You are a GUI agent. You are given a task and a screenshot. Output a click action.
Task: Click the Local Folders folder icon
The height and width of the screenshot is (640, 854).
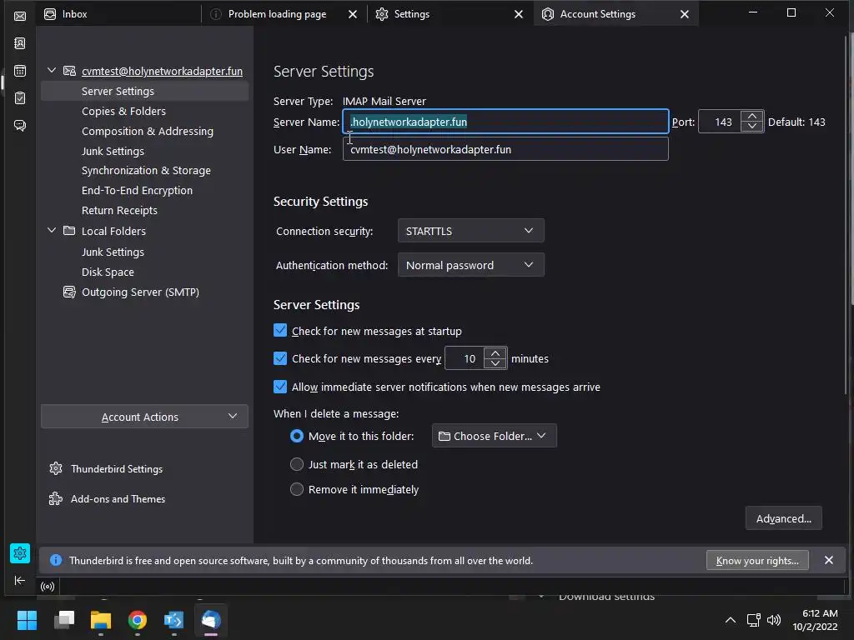pos(69,231)
